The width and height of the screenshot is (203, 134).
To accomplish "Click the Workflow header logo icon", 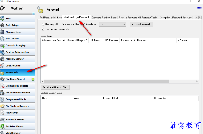I will tap(2, 8).
